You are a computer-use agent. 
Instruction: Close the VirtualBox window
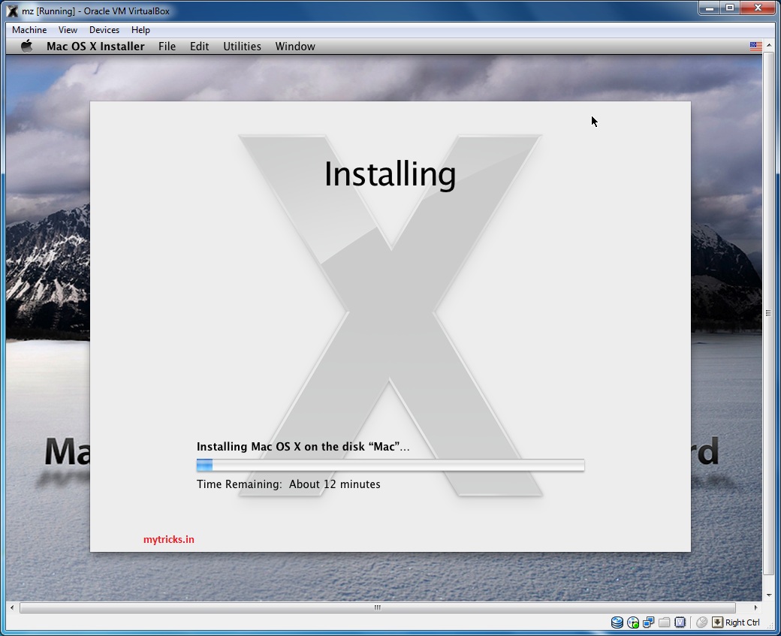coord(758,8)
